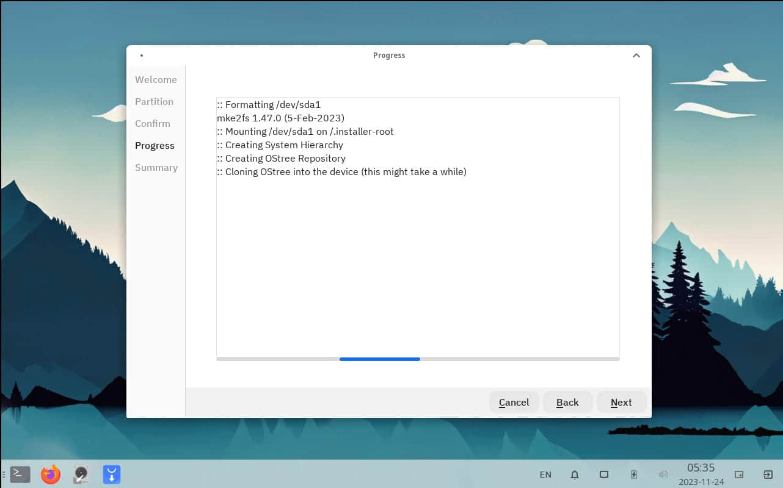Select the Partition step in sidebar
The height and width of the screenshot is (488, 783).
154,102
